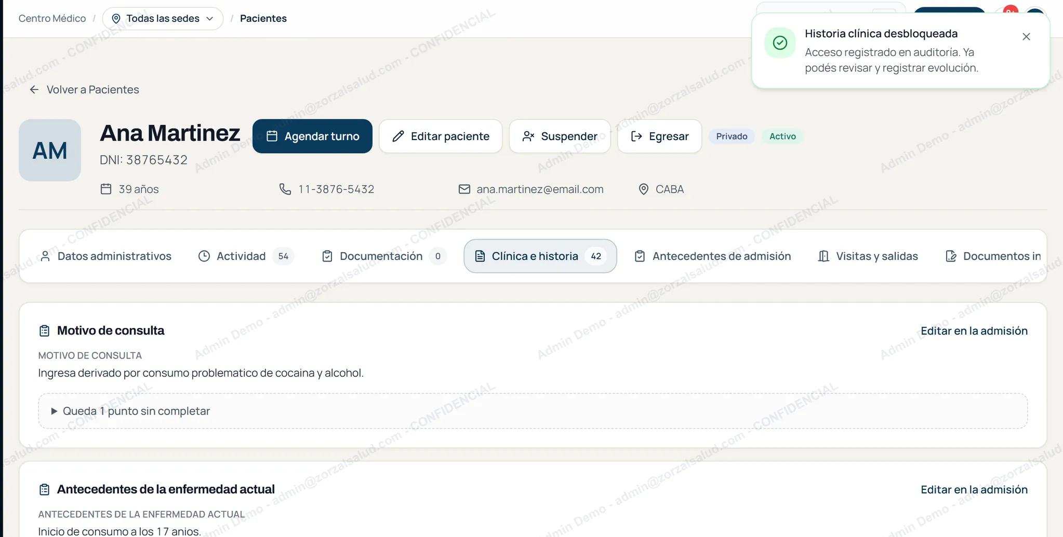Click the Historia clínica desbloqueada title
Screen dimensions: 1063x537
coord(881,34)
